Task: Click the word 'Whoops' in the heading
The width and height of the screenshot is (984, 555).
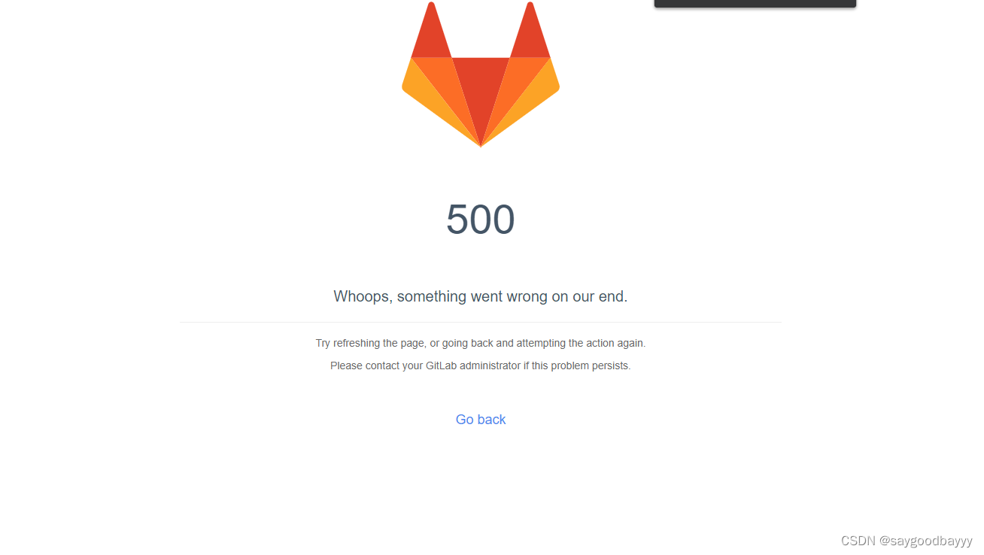Action: coord(362,296)
